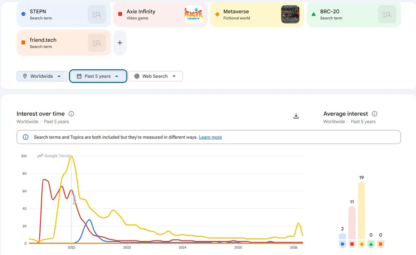Add a new comparison term with plus
Image resolution: width=416 pixels, height=255 pixels.
coord(120,43)
